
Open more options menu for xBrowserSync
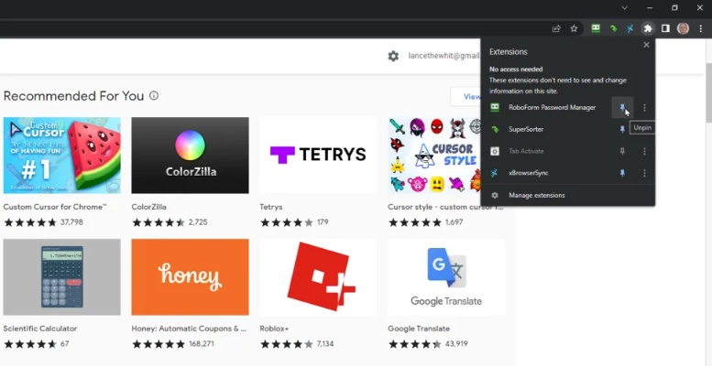point(644,173)
